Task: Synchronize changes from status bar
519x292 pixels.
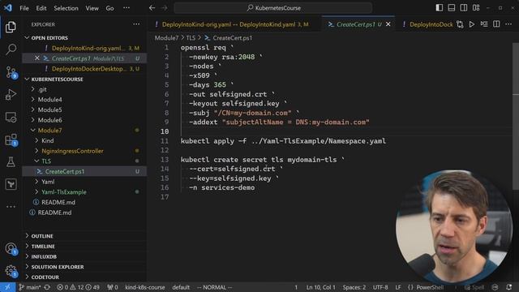Action: pos(47,287)
